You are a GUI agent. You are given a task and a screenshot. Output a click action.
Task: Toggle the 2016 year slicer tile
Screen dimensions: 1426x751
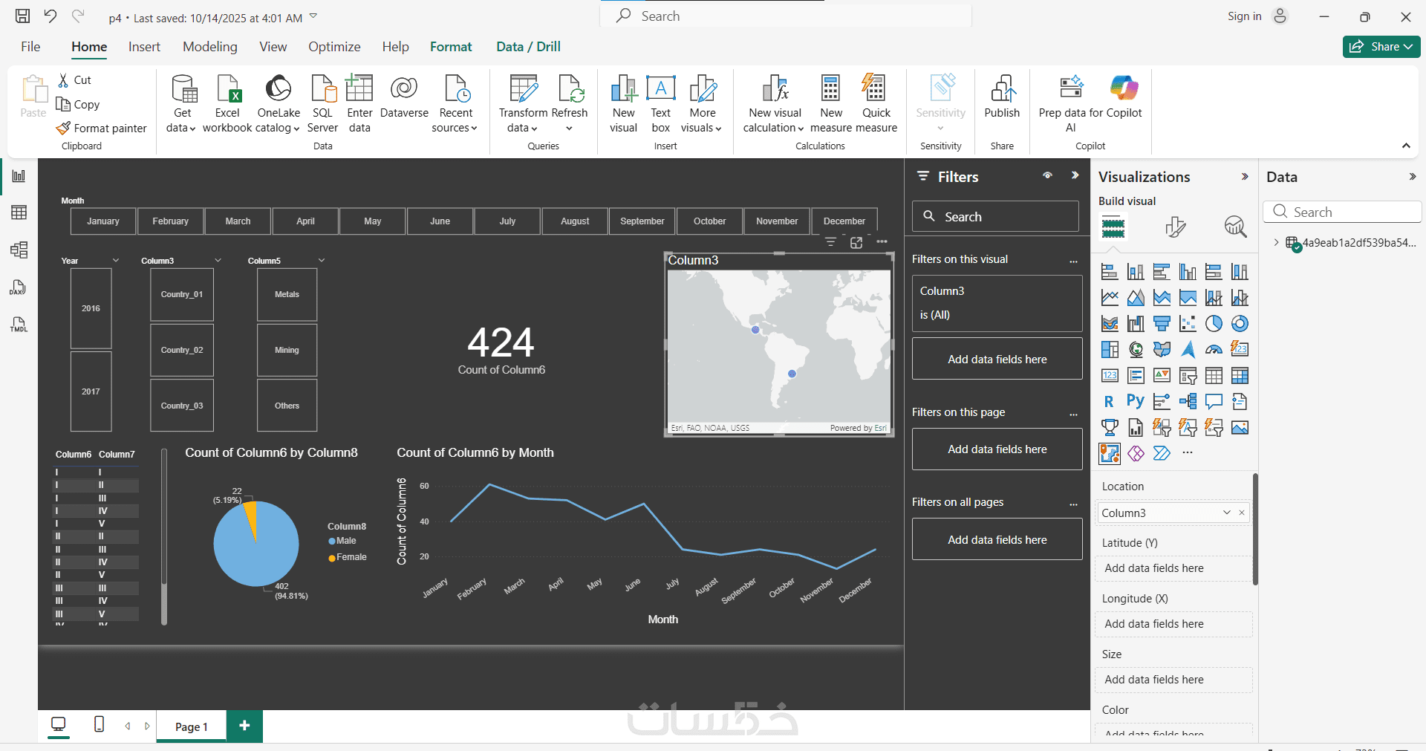click(91, 308)
